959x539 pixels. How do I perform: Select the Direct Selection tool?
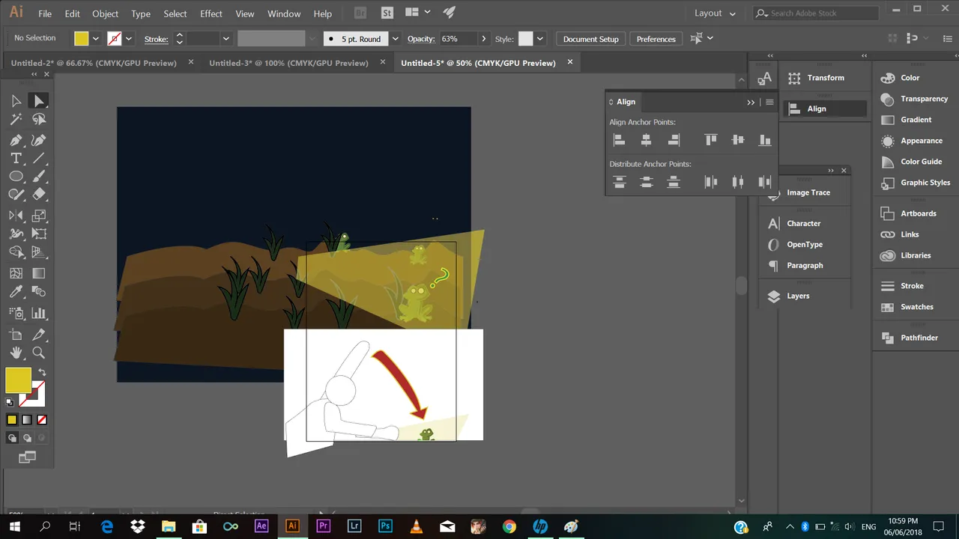click(x=39, y=101)
